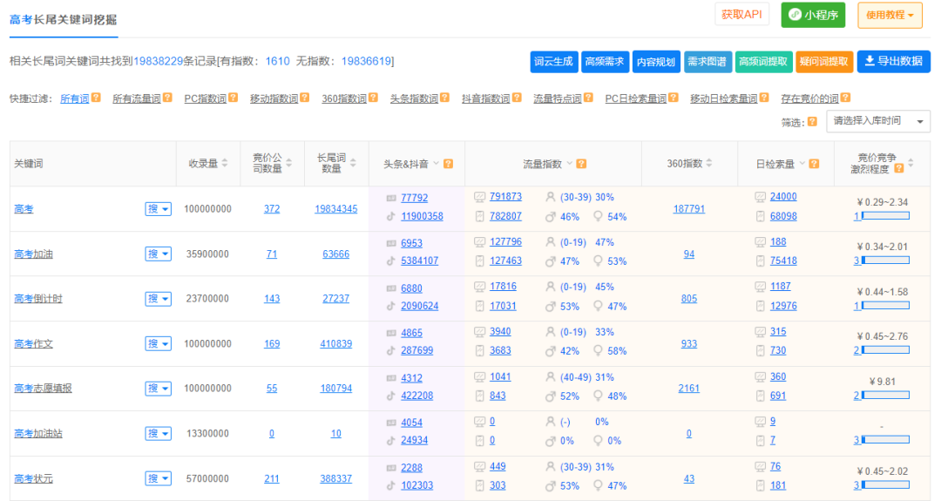Click help icon beside 360指数词 filter
Viewport: 941px width, 501px height.
pos(373,98)
